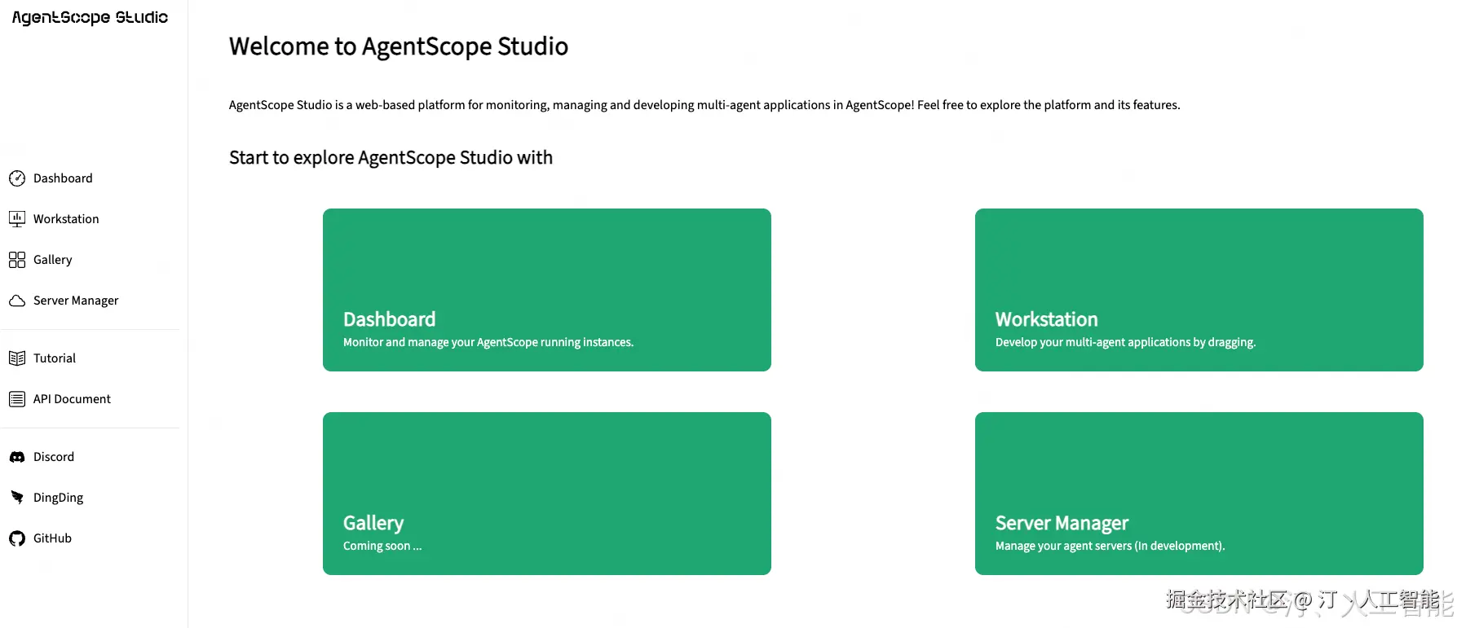
Task: Click the green Server Manager card
Action: click(1199, 494)
